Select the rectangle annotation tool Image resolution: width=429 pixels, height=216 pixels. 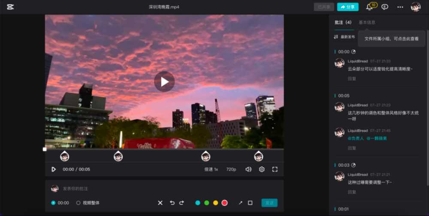click(x=250, y=203)
